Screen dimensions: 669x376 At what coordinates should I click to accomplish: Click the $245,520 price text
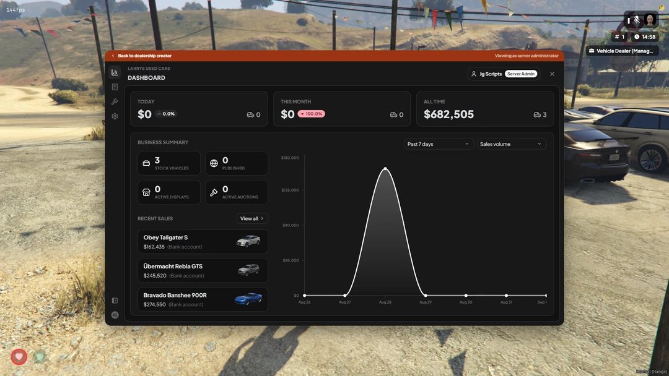[155, 275]
